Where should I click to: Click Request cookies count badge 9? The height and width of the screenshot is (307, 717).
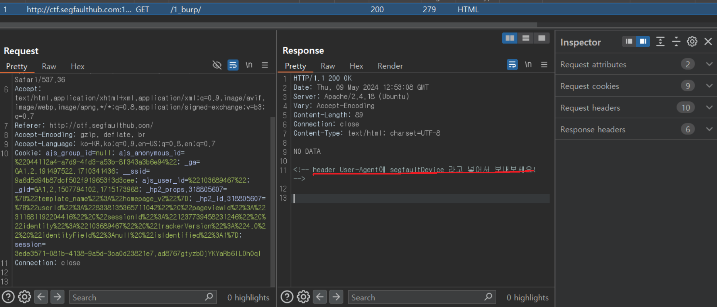coord(688,86)
